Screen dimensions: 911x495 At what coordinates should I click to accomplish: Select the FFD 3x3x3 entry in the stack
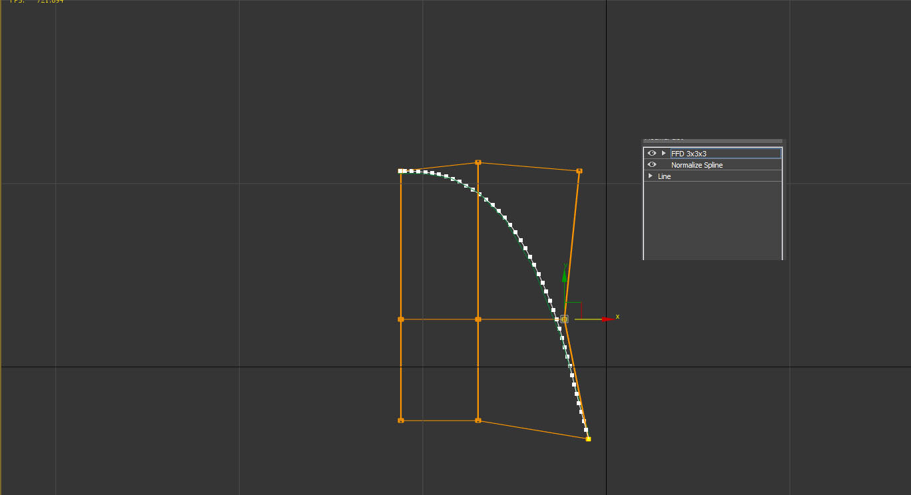[x=726, y=154]
